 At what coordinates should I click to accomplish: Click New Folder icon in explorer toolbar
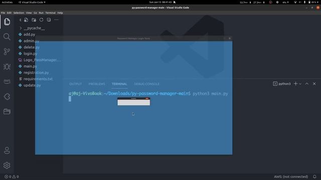click(34, 20)
